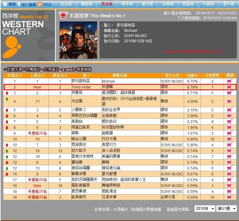The image size is (239, 221).
Task: Click the home icon beside 首頁
Action: 5,4
